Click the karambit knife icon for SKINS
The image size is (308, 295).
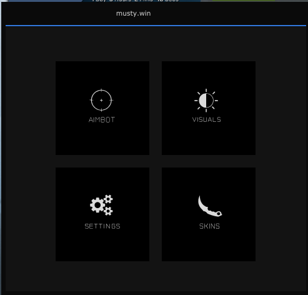click(x=210, y=206)
